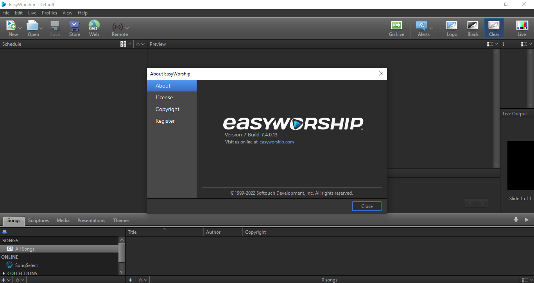534x283 pixels.
Task: Click the Save floppy disk icon
Action: (55, 26)
